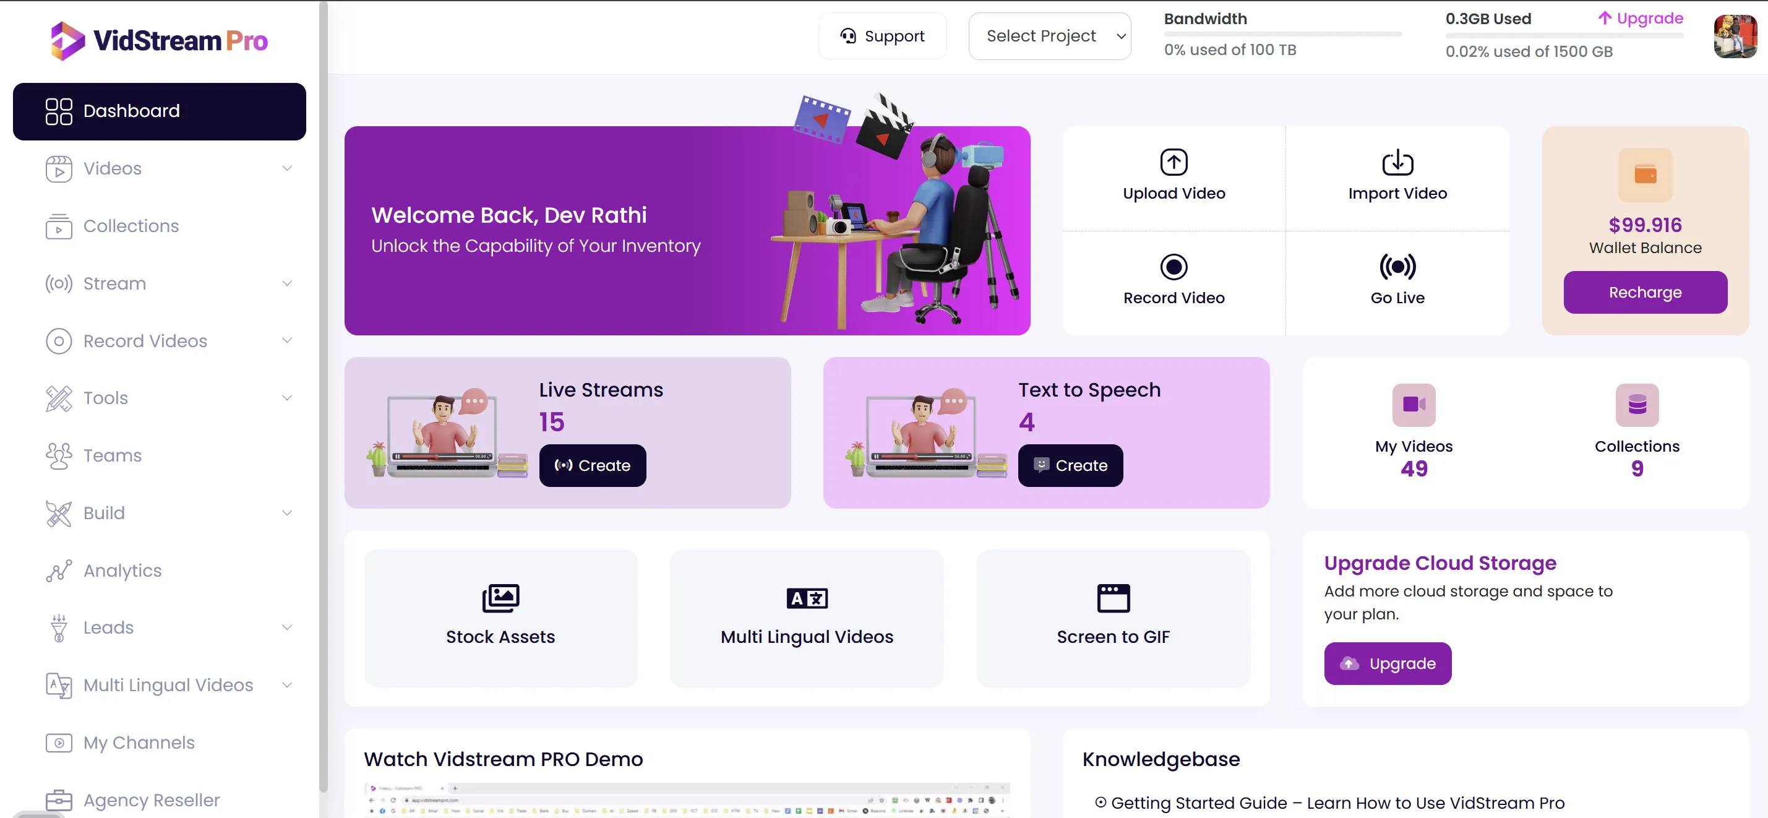
Task: Open Agency Reseller in the sidebar
Action: (159, 800)
